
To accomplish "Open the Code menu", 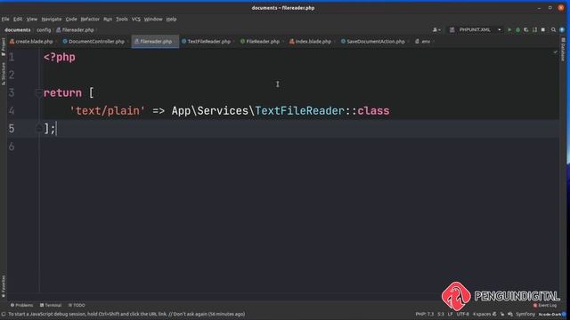I will click(71, 19).
